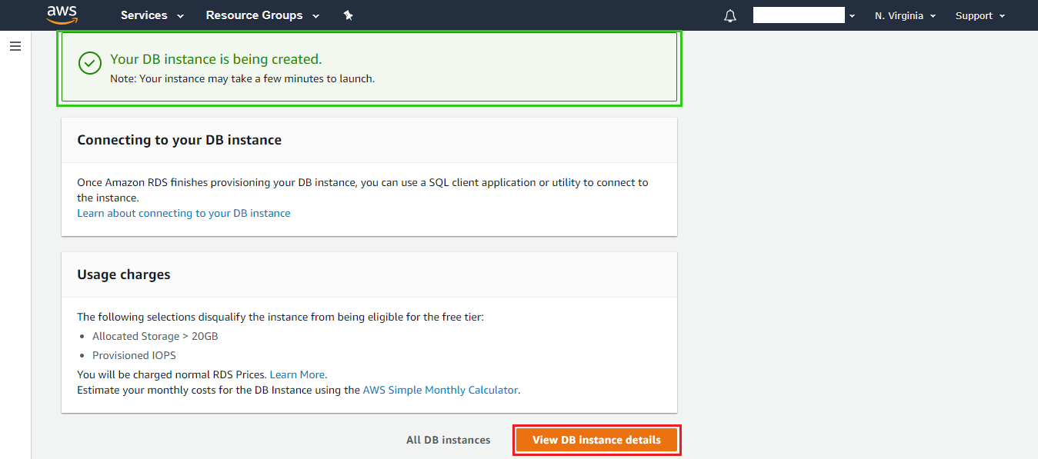Open the hamburger side navigation menu
The height and width of the screenshot is (459, 1038).
[15, 47]
